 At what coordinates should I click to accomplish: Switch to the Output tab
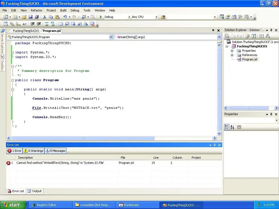[x=35, y=191]
